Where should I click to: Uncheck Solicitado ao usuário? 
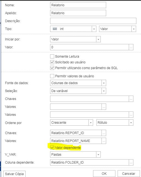coord(52,62)
